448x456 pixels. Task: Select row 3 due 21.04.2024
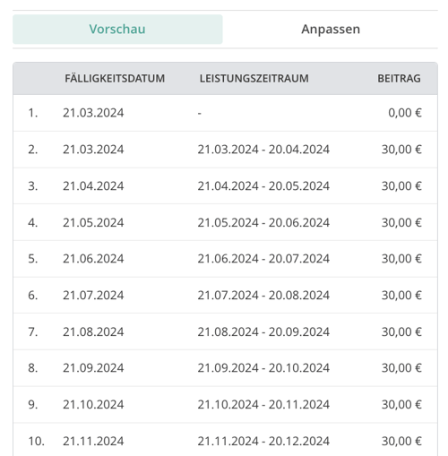click(225, 186)
